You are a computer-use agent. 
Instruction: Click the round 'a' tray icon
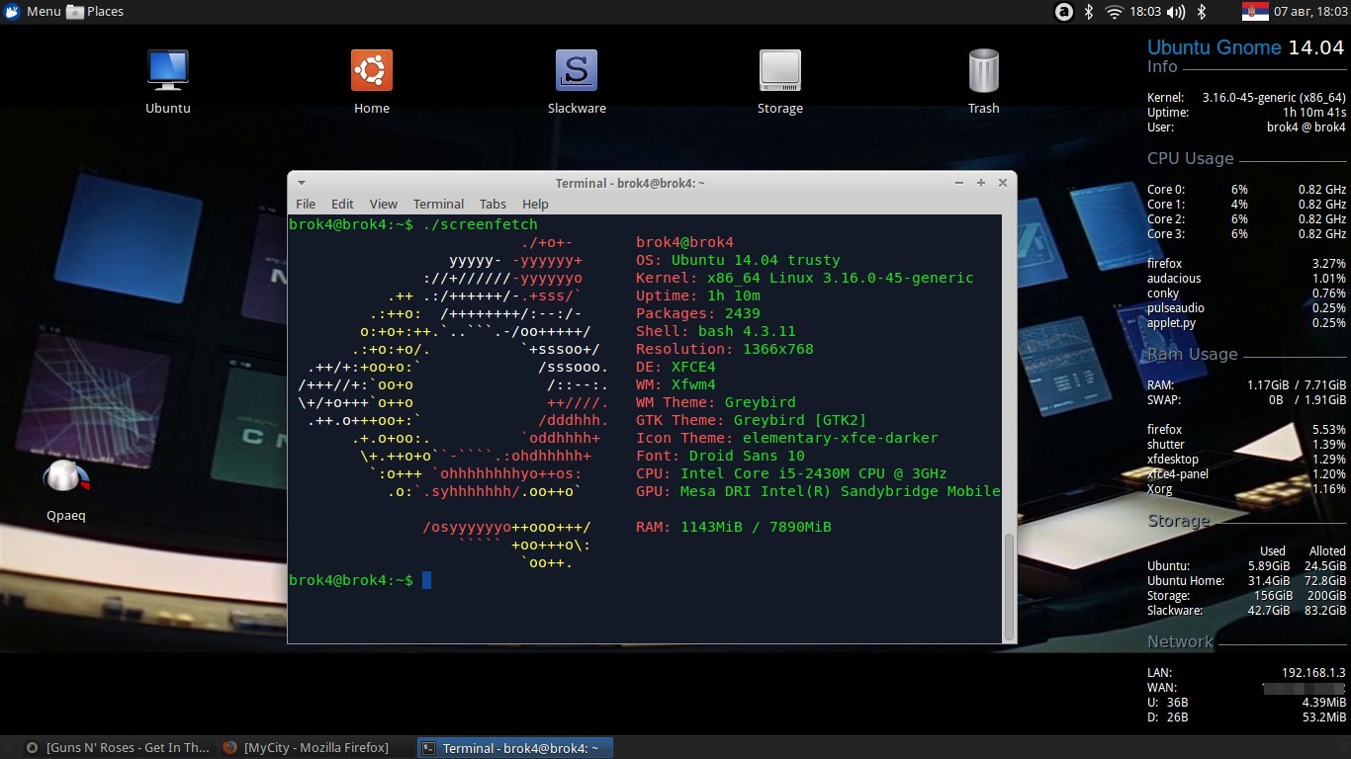click(1064, 12)
